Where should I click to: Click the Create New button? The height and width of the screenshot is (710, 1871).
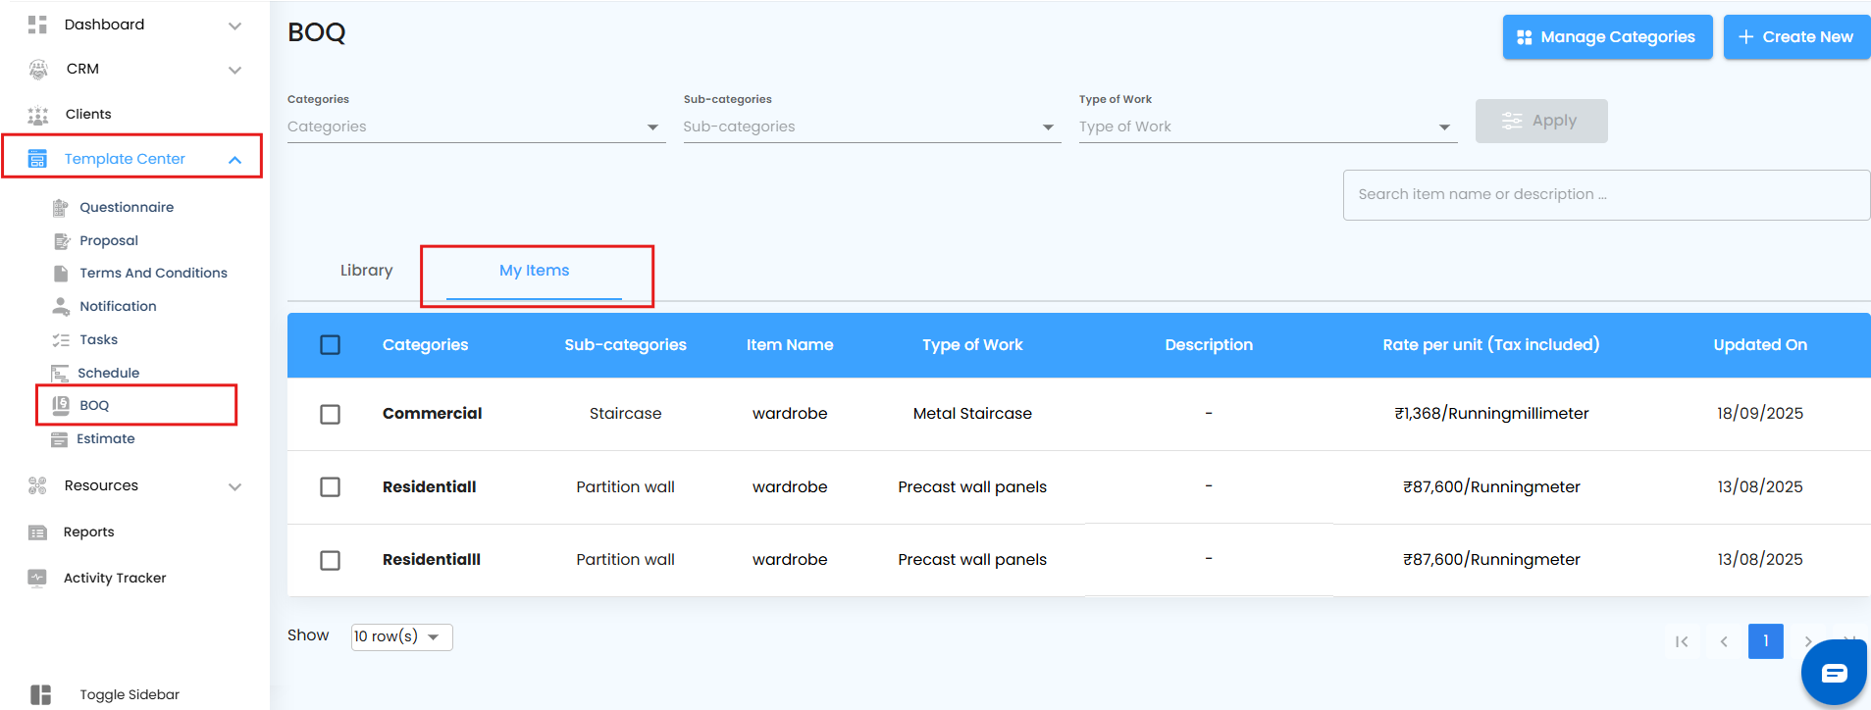[1796, 37]
